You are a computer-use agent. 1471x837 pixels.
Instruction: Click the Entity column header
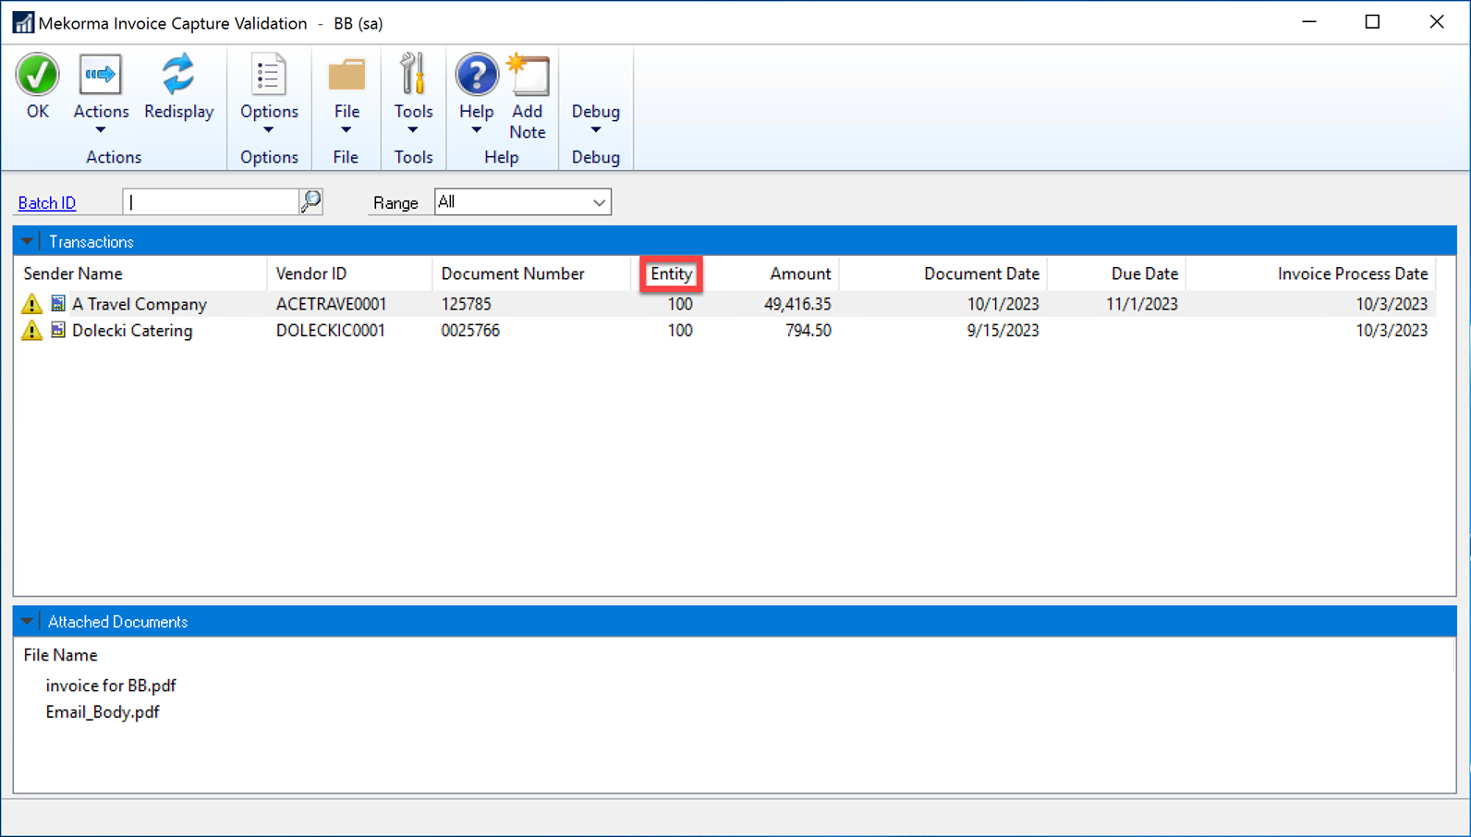tap(672, 273)
